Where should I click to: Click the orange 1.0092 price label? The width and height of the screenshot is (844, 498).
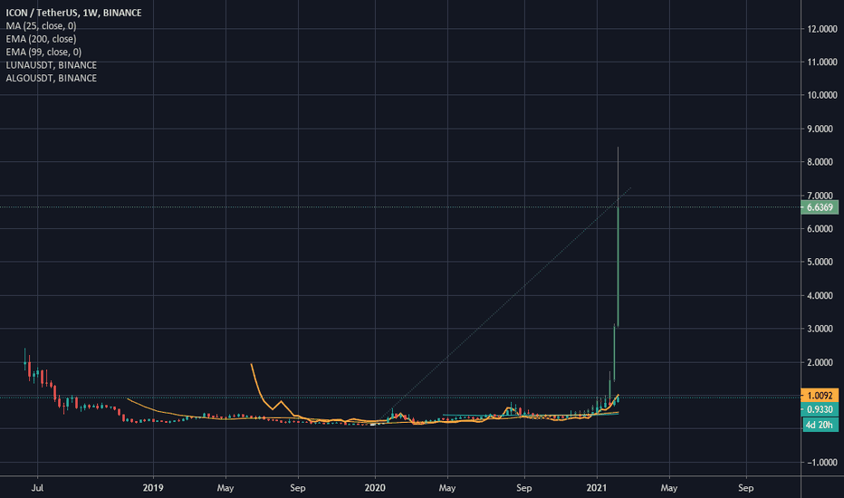(820, 396)
